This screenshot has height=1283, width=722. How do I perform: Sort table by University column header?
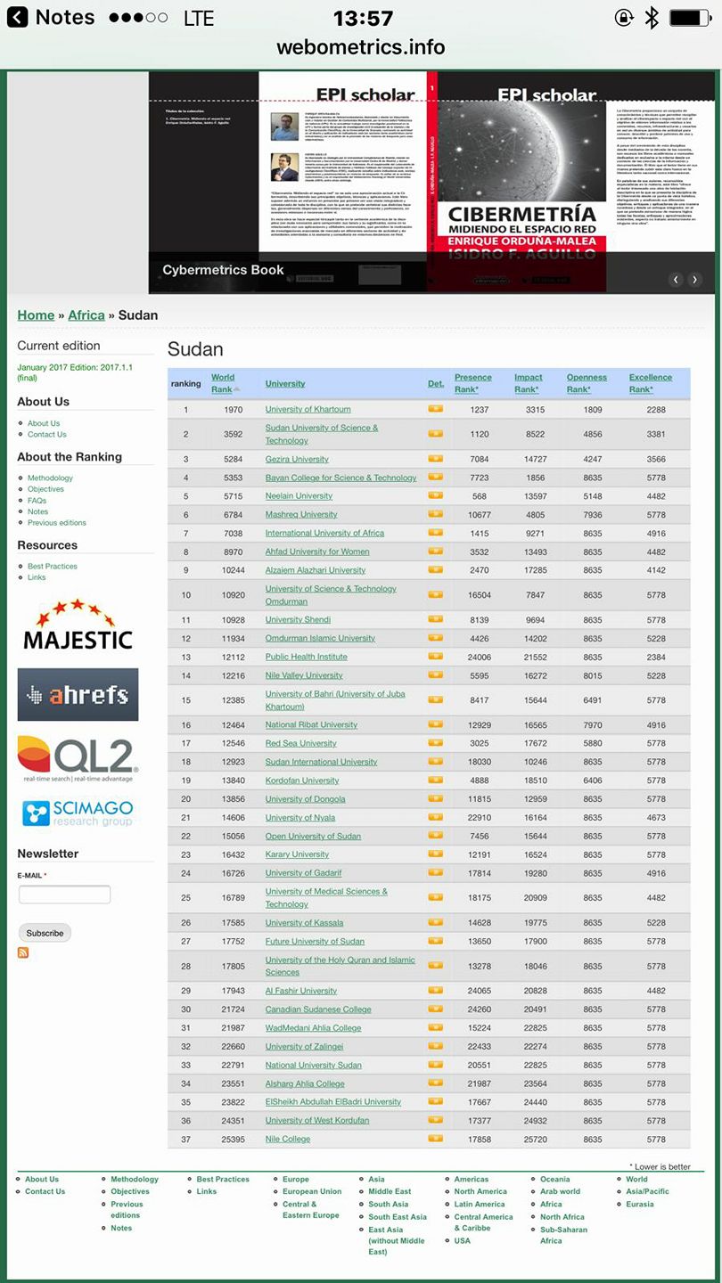[x=285, y=383]
